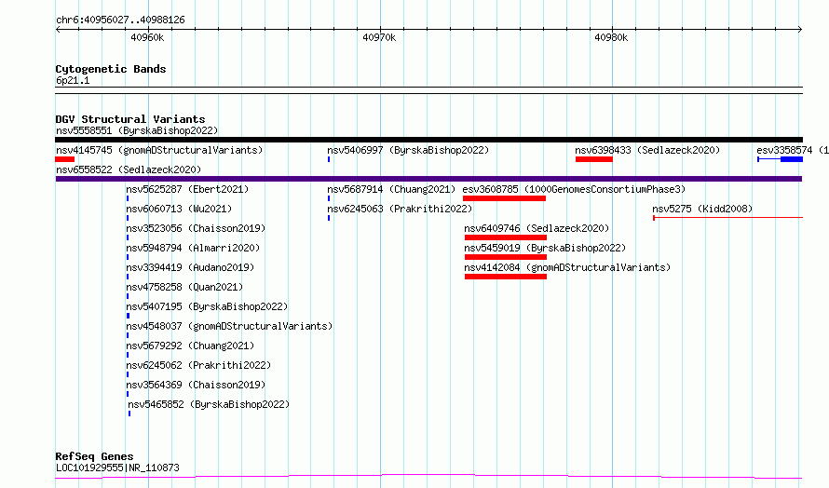829x488 pixels.
Task: Click the nsv5558551 (ByrskaBishop2022) variant label
Action: 136,130
